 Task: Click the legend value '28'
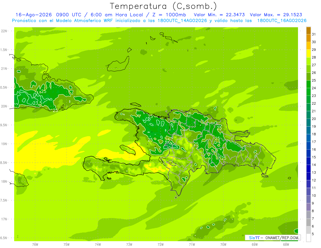point(314,57)
